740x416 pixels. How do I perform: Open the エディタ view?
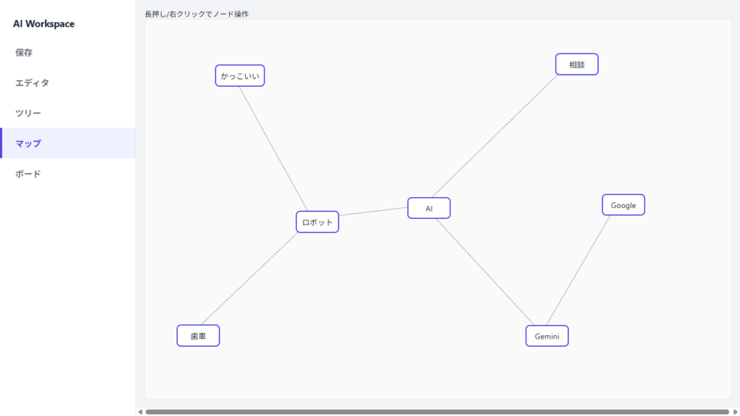(32, 83)
